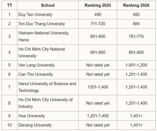Click Ton Duc Thang's 2025 ranking 711-720
The height and width of the screenshot is (131, 157).
pos(98,24)
